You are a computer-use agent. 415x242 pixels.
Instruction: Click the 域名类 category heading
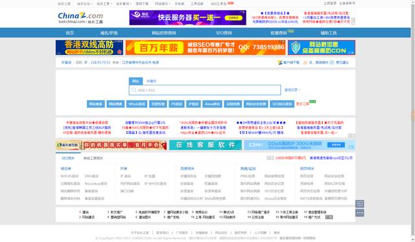[65, 168]
